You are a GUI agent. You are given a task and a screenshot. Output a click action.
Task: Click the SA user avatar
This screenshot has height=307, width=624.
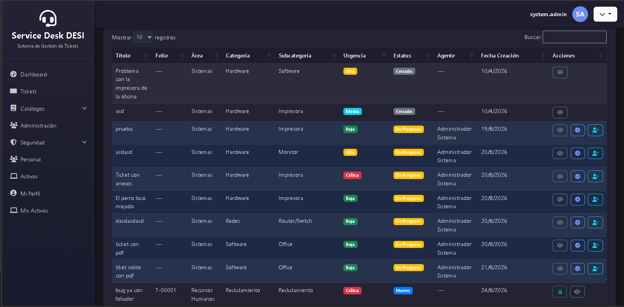point(580,14)
